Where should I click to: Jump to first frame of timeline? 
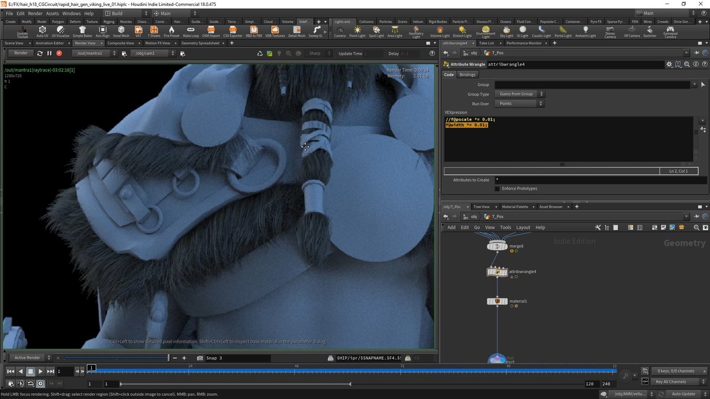coord(11,371)
